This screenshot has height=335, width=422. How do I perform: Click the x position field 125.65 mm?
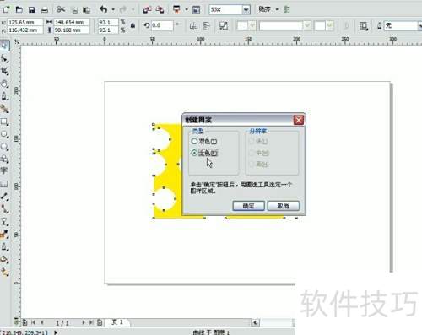click(24, 22)
